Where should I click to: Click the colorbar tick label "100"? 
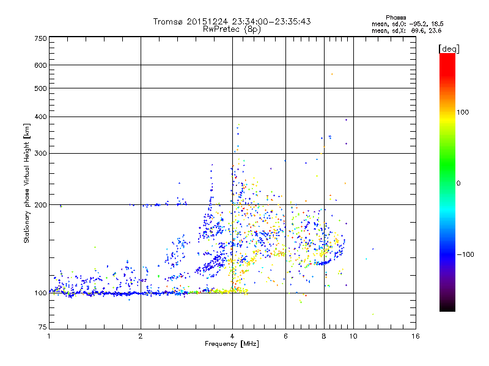pos(463,112)
